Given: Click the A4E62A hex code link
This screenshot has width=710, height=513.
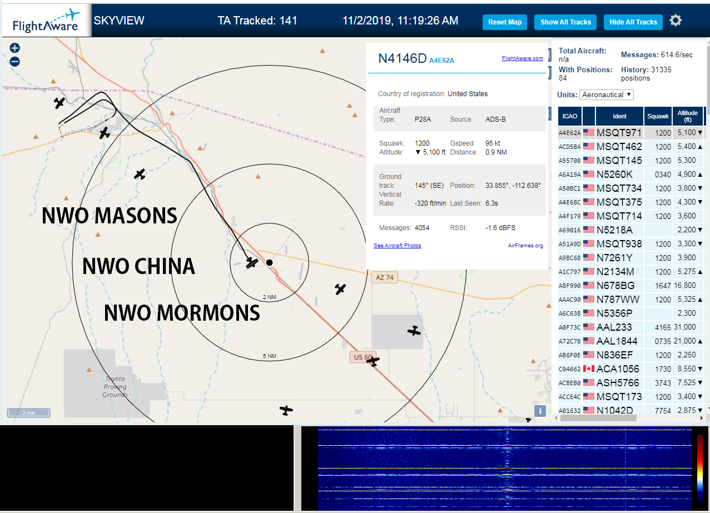Looking at the screenshot, I should point(441,60).
